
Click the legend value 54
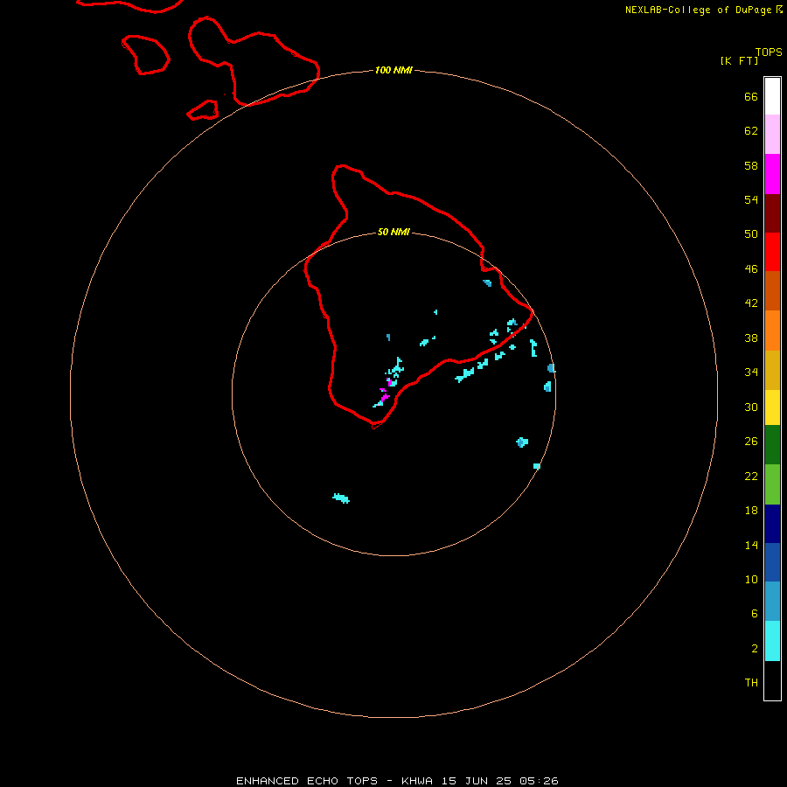pos(751,199)
